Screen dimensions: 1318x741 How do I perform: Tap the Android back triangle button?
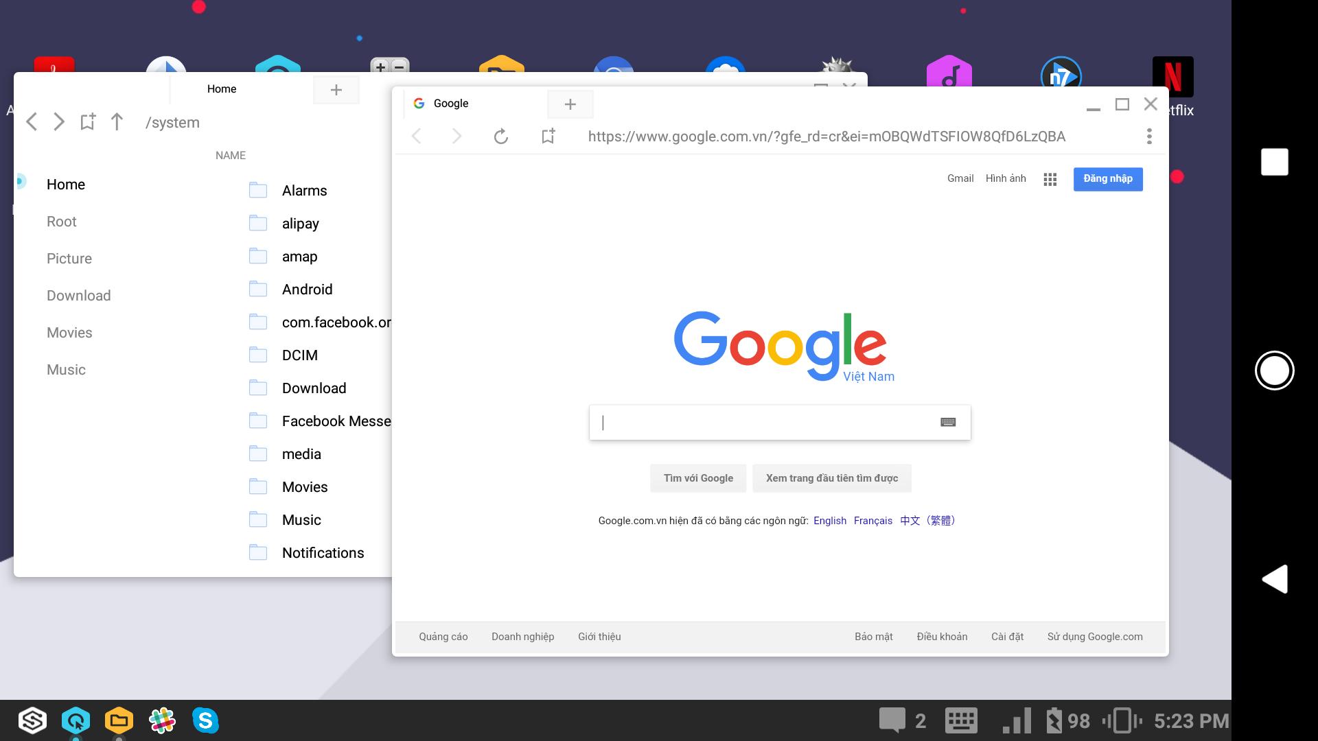coord(1275,579)
